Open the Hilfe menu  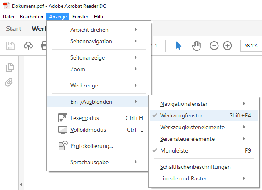99,17
